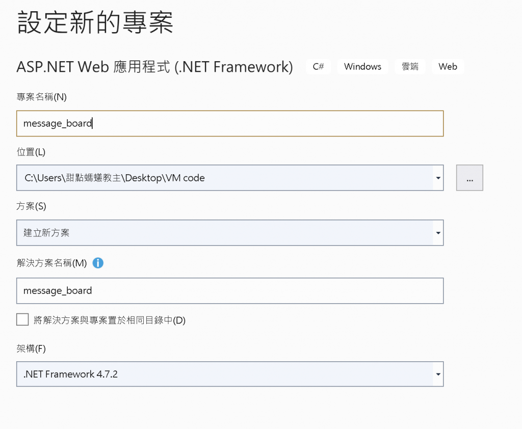The width and height of the screenshot is (522, 429).
Task: Expand the location path dropdown arrow
Action: tap(438, 178)
